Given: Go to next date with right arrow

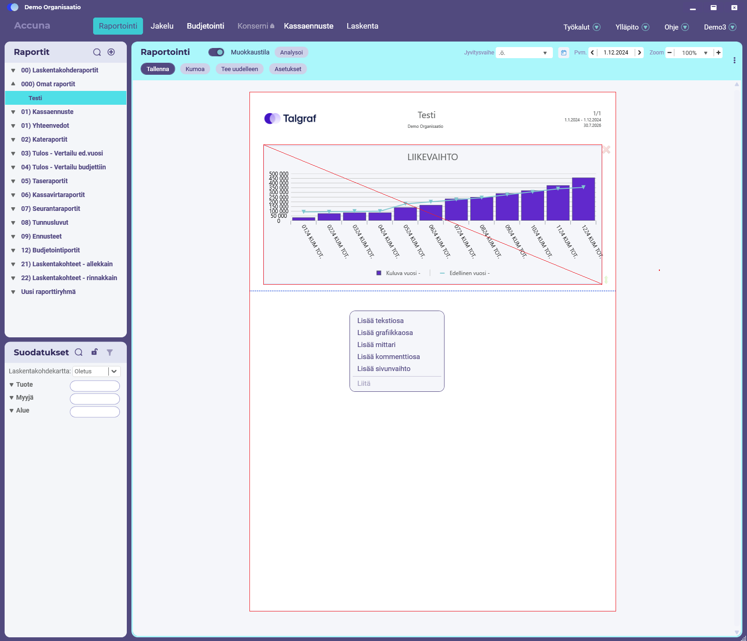Looking at the screenshot, I should coord(639,53).
